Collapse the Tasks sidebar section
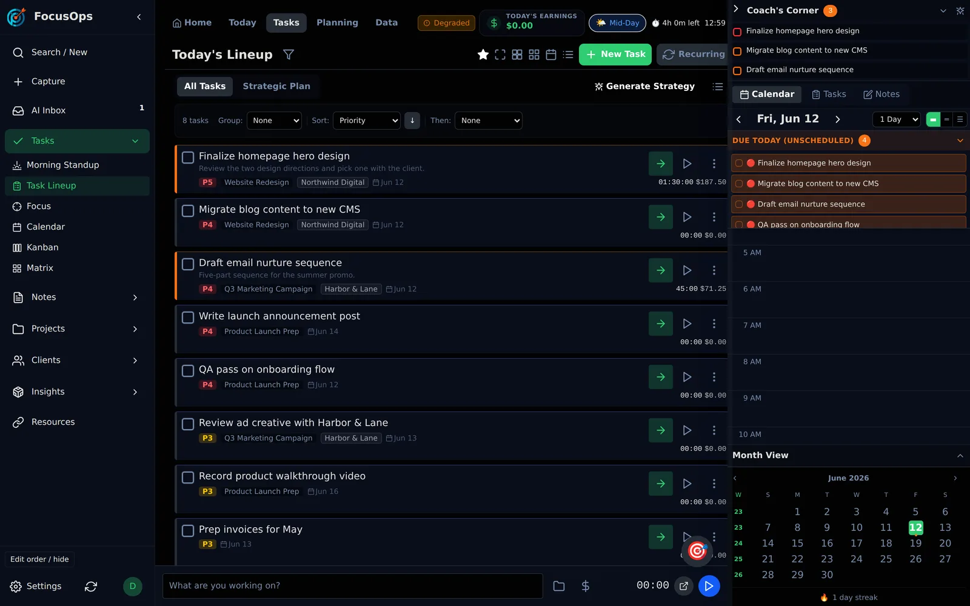This screenshot has height=606, width=970. point(135,141)
